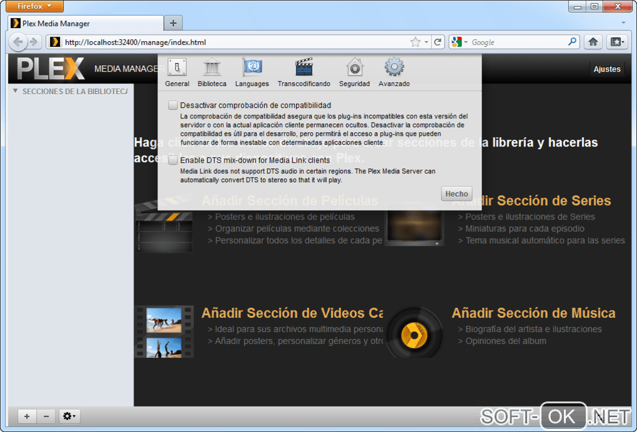This screenshot has height=432, width=637.
Task: Open the search engine selector dropdown
Action: click(460, 42)
